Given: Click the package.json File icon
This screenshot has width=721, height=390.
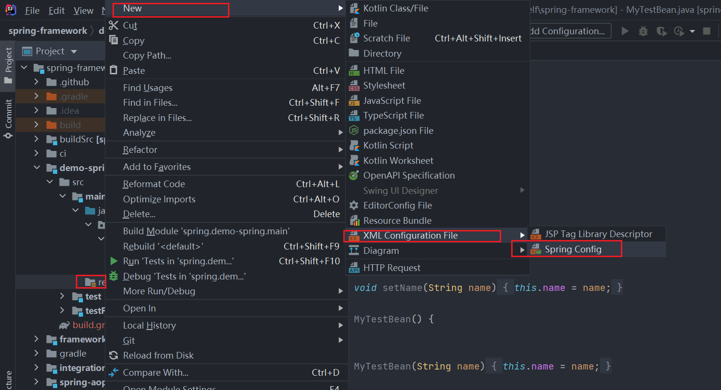Looking at the screenshot, I should pos(354,130).
